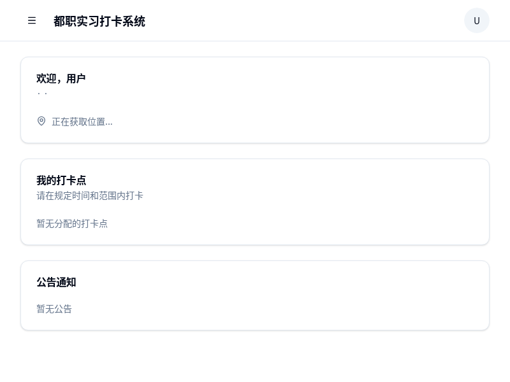Select the 我的打卡点 section heading
This screenshot has height=382, width=510.
click(61, 180)
